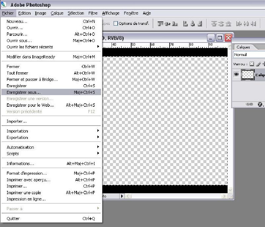This screenshot has height=227, width=265.
Task: Choose Nouveau... from the Fichier menu
Action: (x=51, y=21)
